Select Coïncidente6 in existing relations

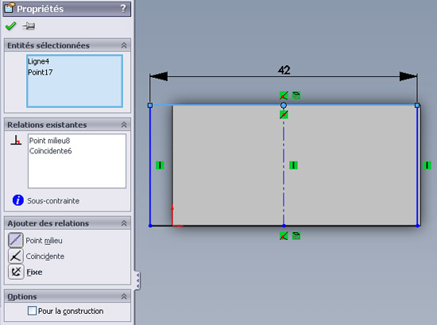[x=50, y=151]
